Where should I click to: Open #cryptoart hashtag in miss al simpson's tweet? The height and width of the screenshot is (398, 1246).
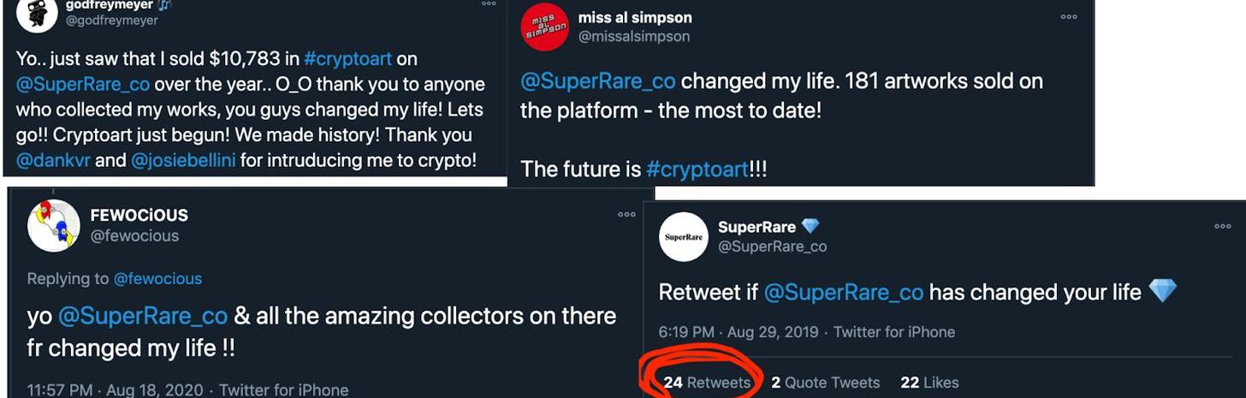coord(697,169)
